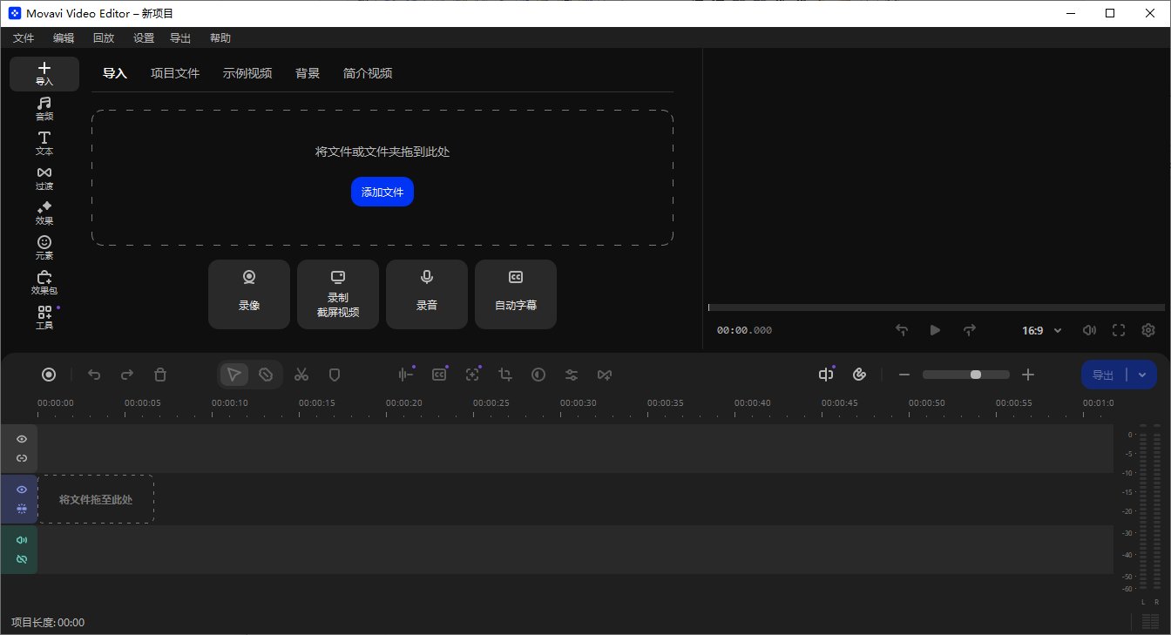Open the 工具 (Tools) sidebar panel
This screenshot has height=635, width=1171.
pos(44,318)
